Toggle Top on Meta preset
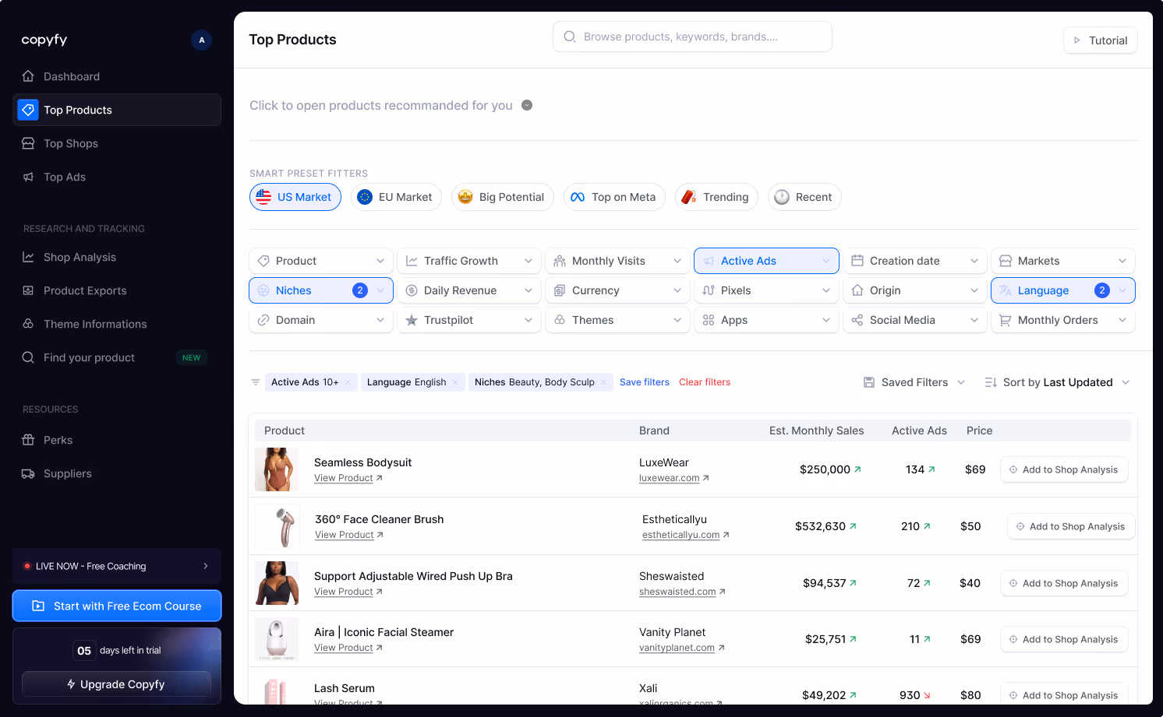The image size is (1163, 717). [614, 197]
